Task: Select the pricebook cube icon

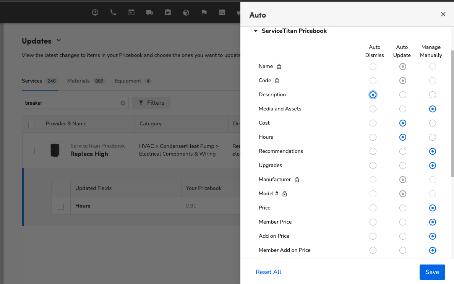Action: coord(186,12)
